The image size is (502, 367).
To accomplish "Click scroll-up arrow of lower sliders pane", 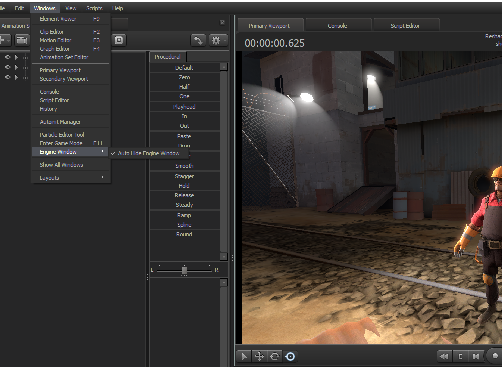I will point(224,283).
